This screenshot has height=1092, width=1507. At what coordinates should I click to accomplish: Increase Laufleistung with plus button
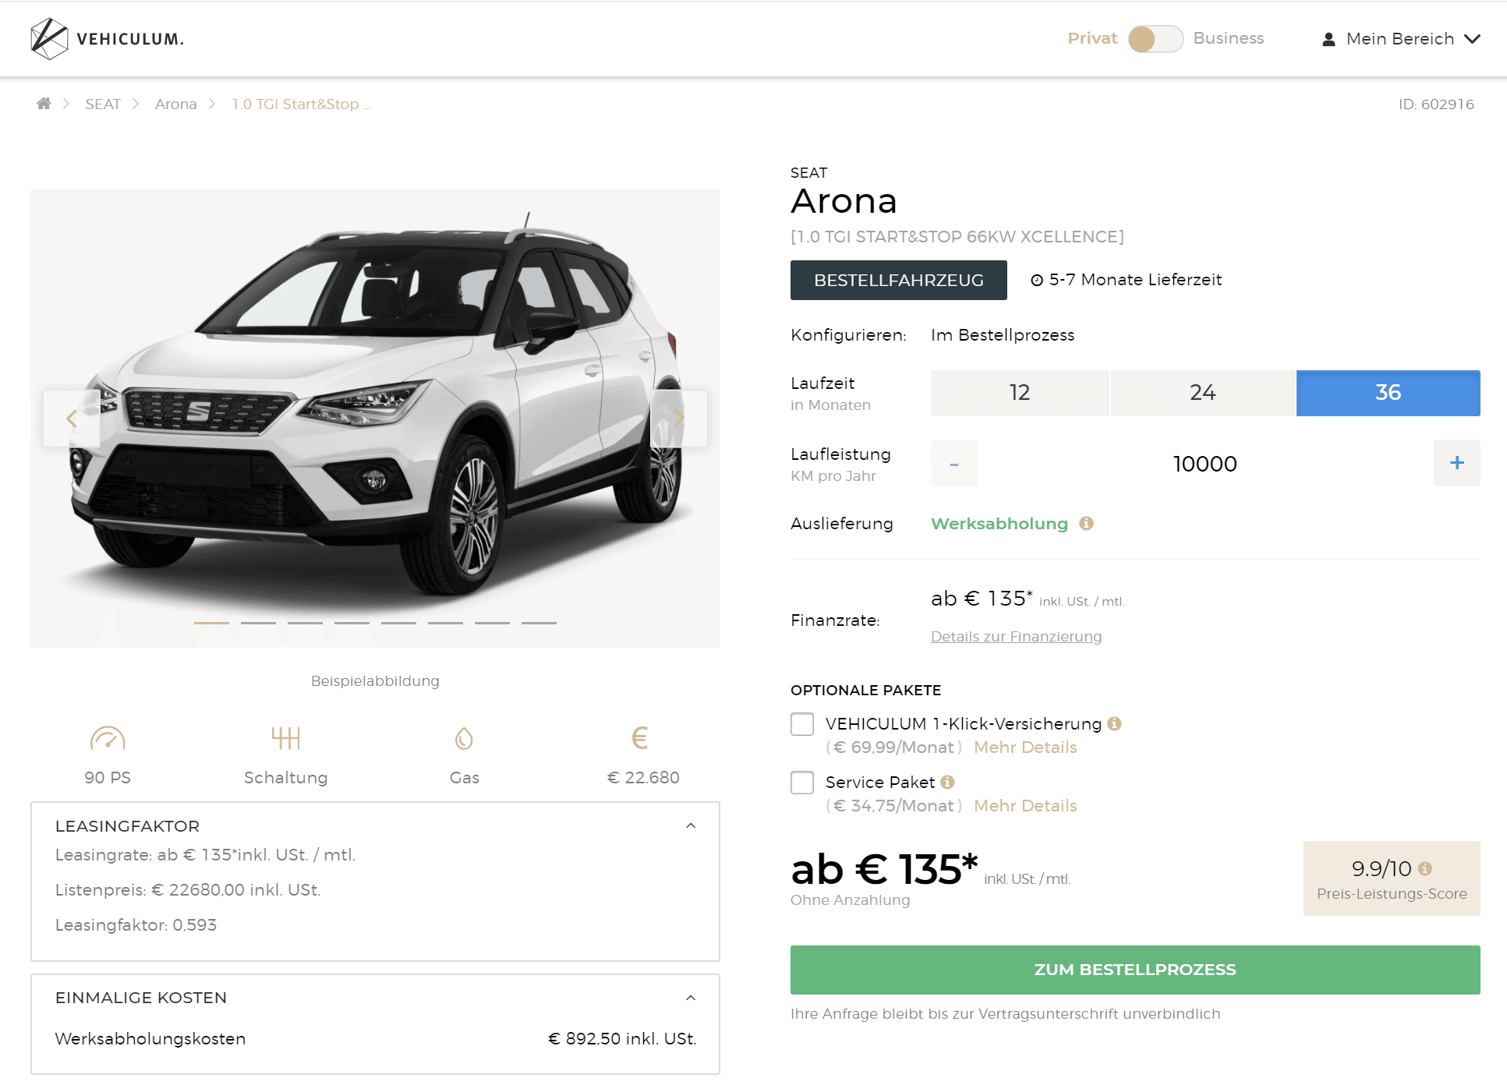pos(1456,463)
